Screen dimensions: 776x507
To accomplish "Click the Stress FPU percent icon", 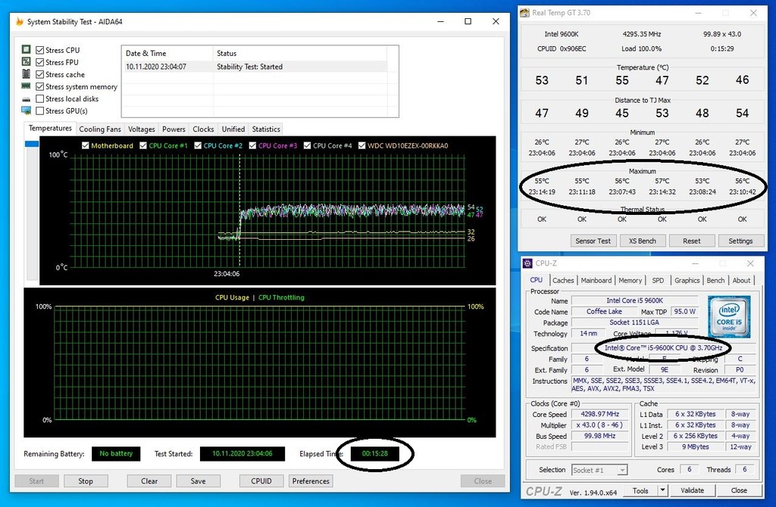I will pos(27,62).
